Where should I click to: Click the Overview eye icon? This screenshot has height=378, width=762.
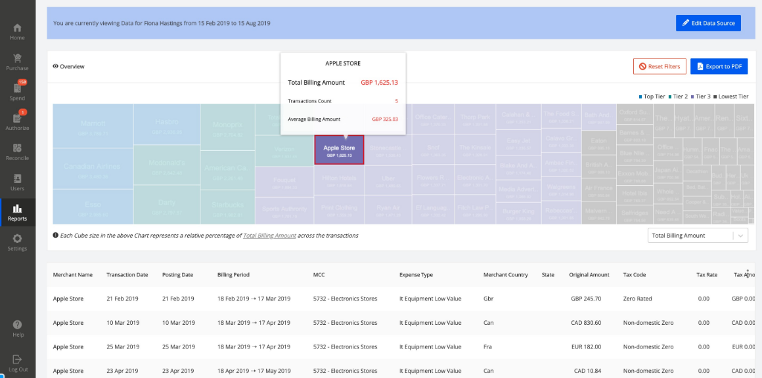click(x=55, y=66)
